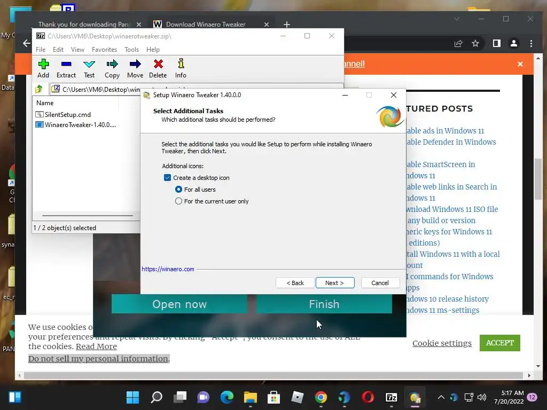Image resolution: width=547 pixels, height=410 pixels.
Task: Click Next in setup wizard
Action: click(335, 283)
